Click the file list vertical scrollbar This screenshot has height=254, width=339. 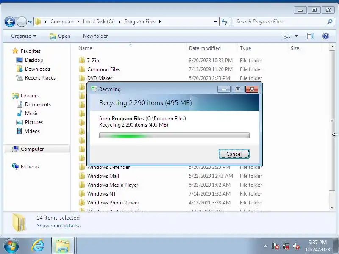coord(332,120)
